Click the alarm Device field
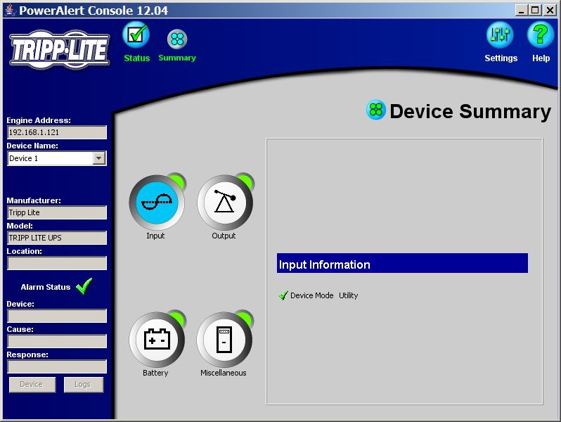Screen dimensions: 561x422 tap(57, 316)
